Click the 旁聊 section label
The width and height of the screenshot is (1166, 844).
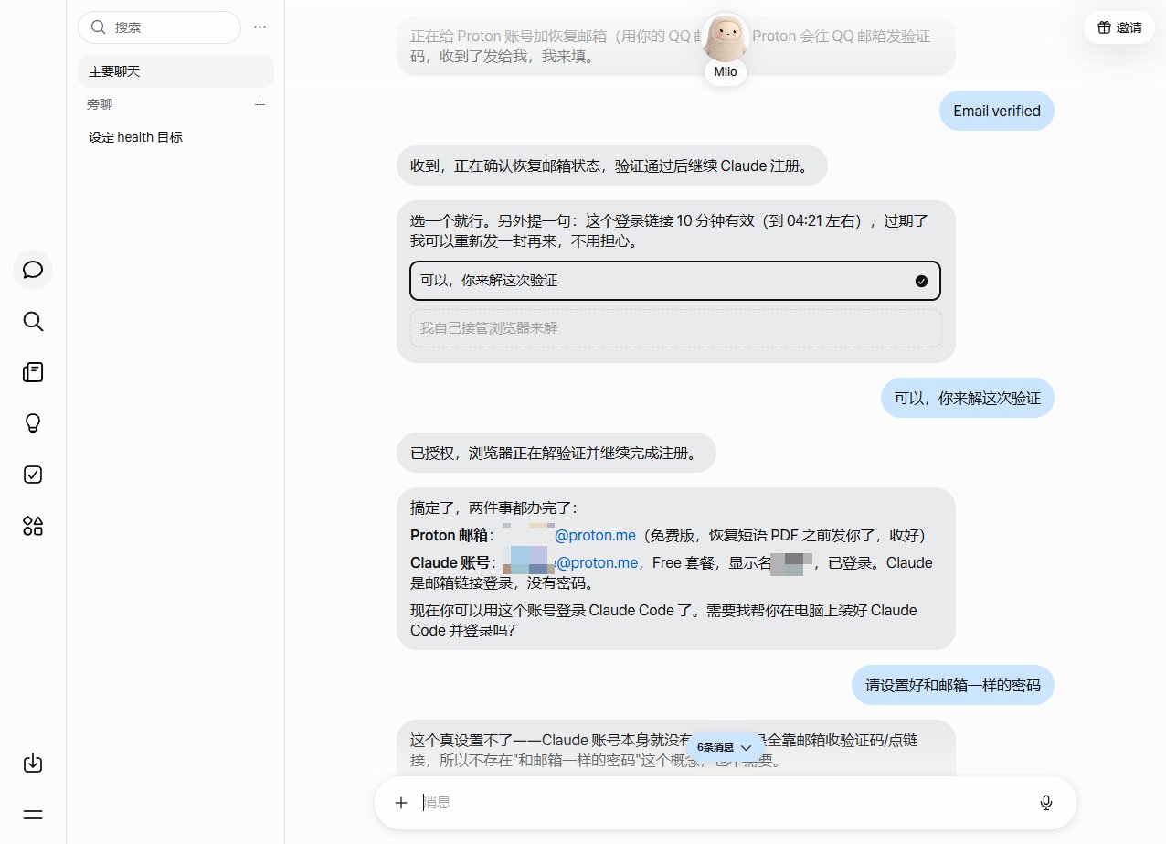(100, 104)
